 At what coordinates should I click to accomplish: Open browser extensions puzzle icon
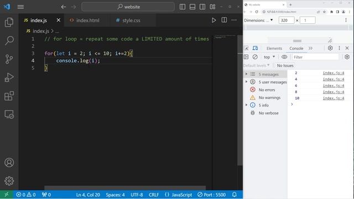(331, 12)
